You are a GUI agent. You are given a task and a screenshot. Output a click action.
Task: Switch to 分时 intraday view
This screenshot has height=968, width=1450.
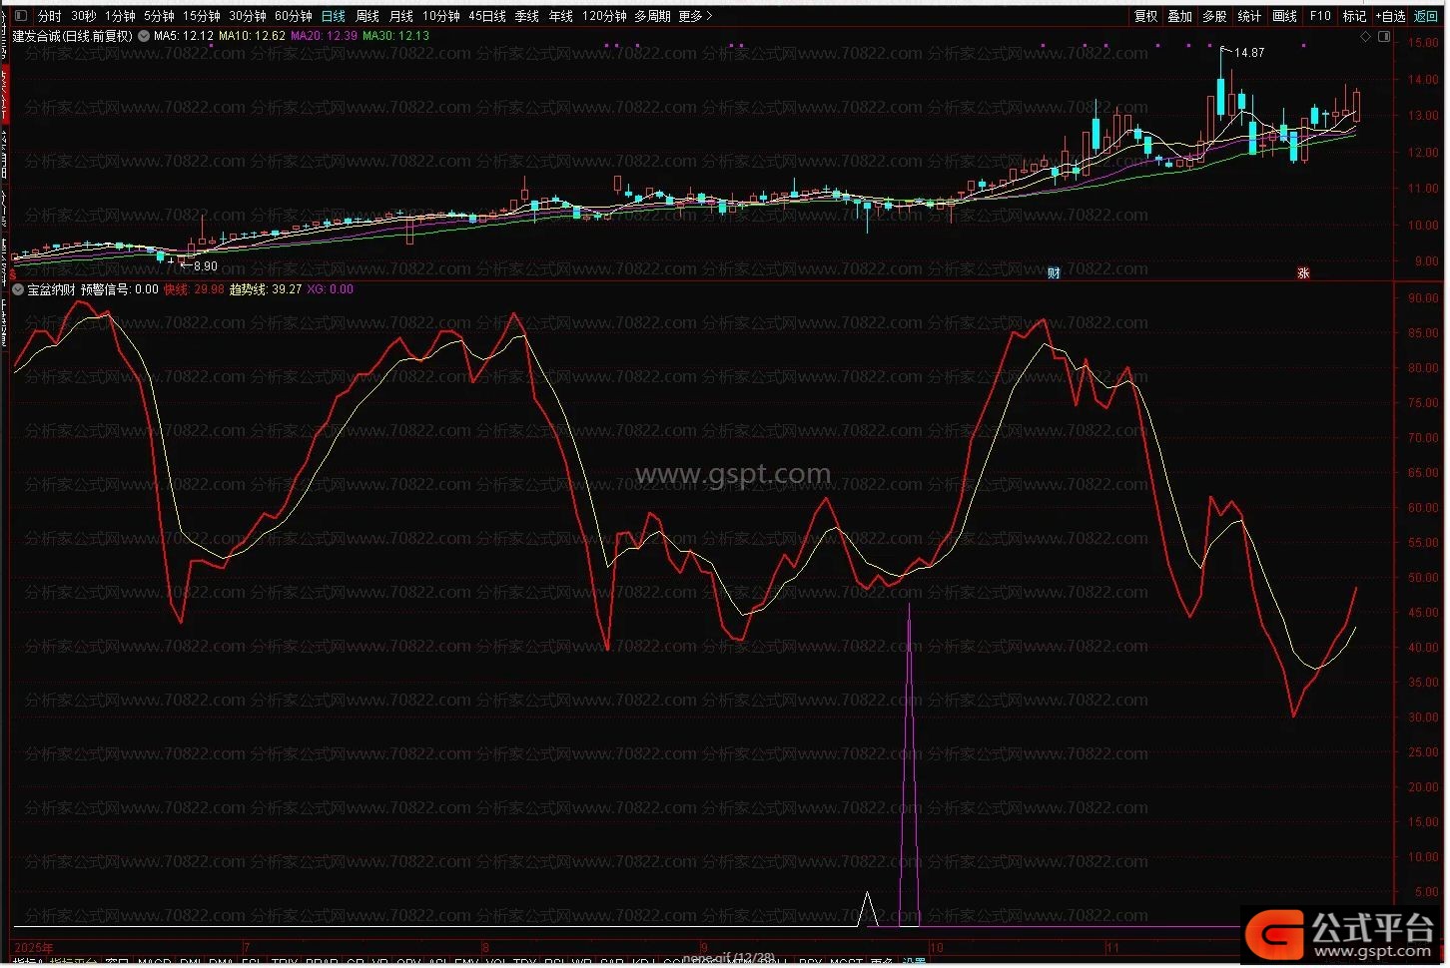tap(49, 16)
